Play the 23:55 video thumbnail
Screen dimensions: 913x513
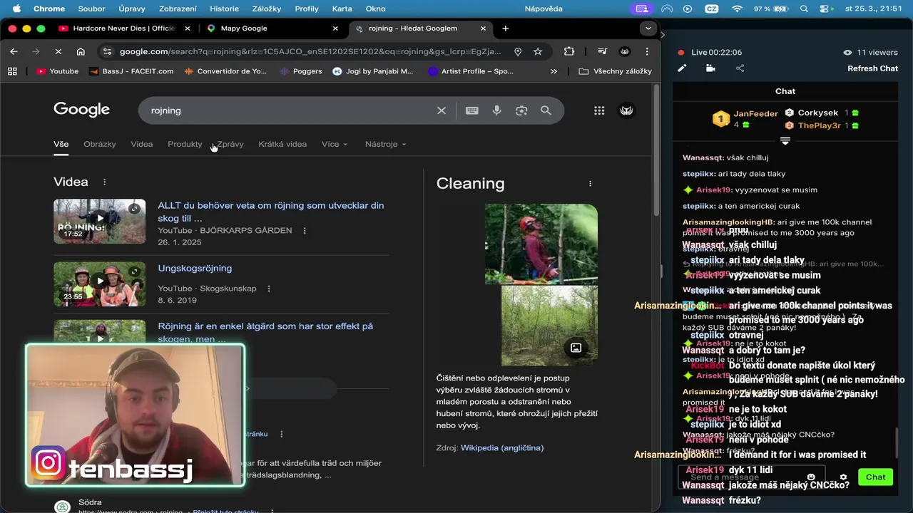[99, 284]
